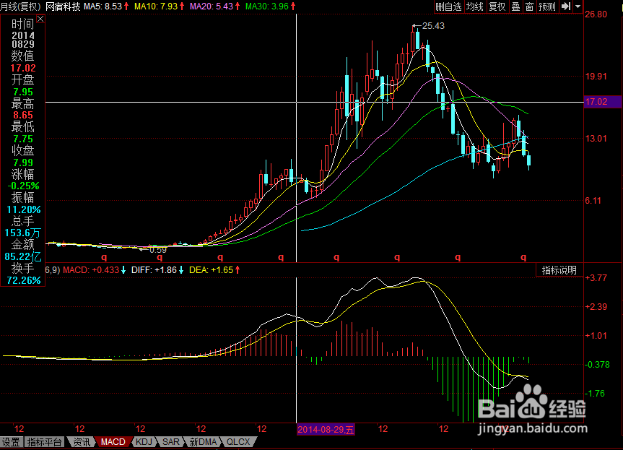Click the jump-to-end arrow icon
623x450 pixels.
[566, 7]
